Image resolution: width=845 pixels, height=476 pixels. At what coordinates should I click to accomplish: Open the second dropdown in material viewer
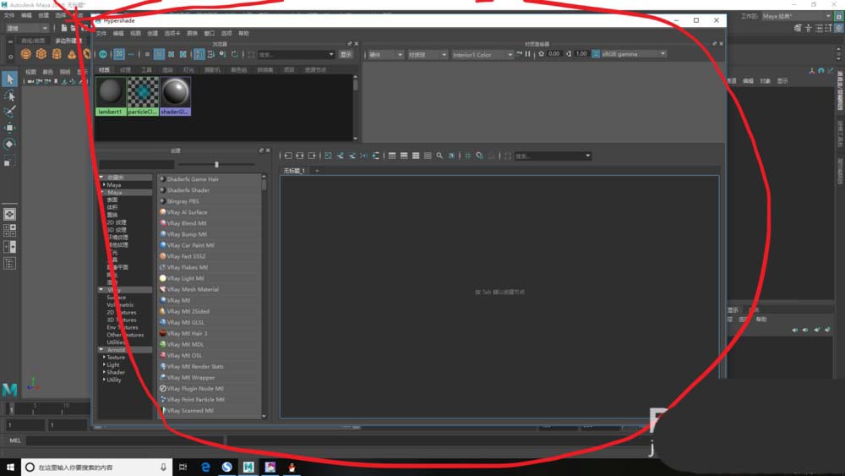coord(428,54)
